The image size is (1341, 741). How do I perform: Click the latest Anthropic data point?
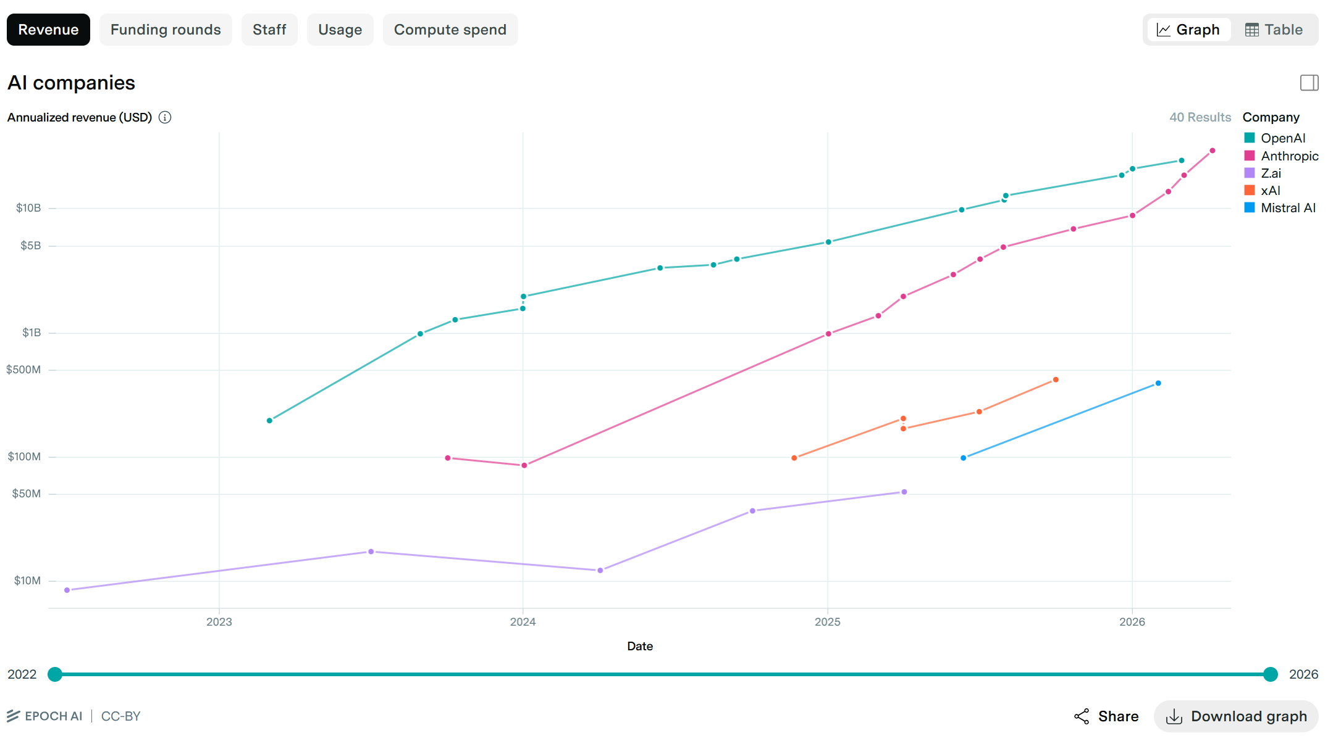tap(1213, 151)
